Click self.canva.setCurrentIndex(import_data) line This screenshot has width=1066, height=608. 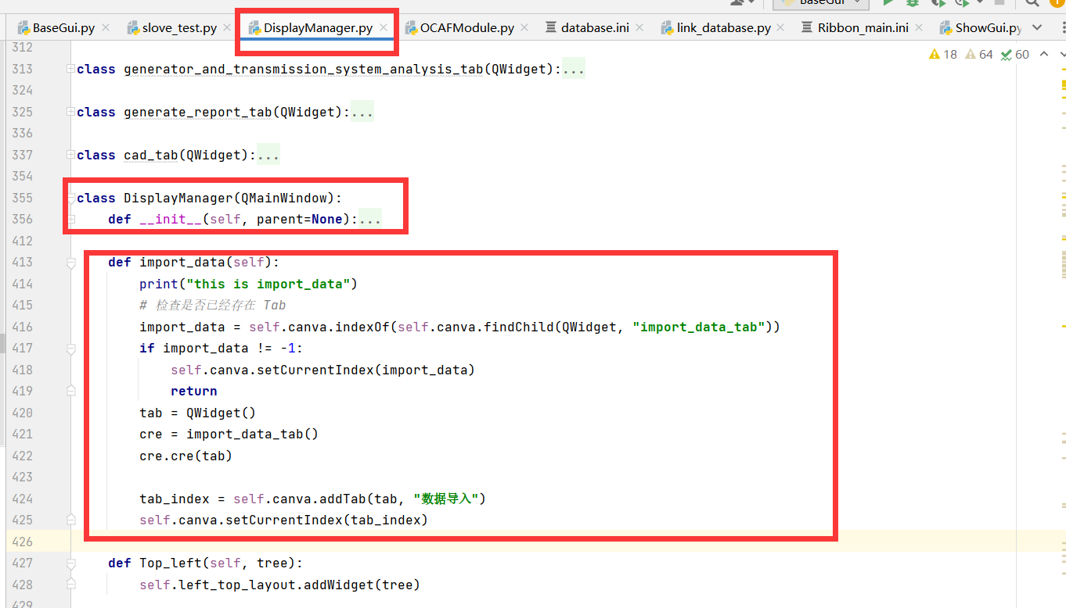tap(323, 370)
